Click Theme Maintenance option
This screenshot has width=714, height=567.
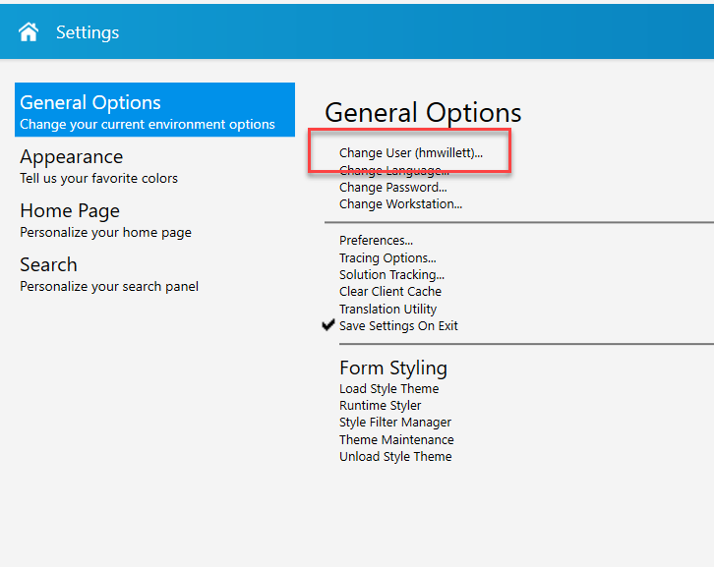click(396, 439)
